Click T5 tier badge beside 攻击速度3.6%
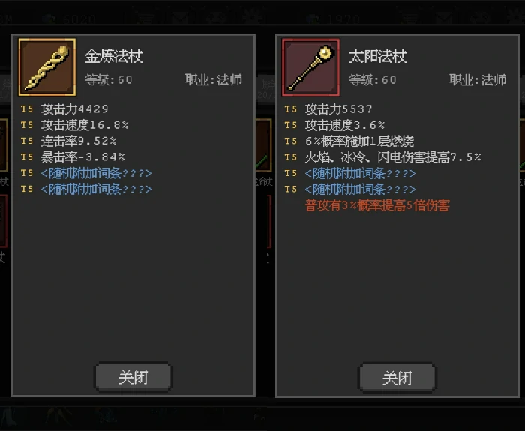This screenshot has width=525, height=431. [291, 125]
